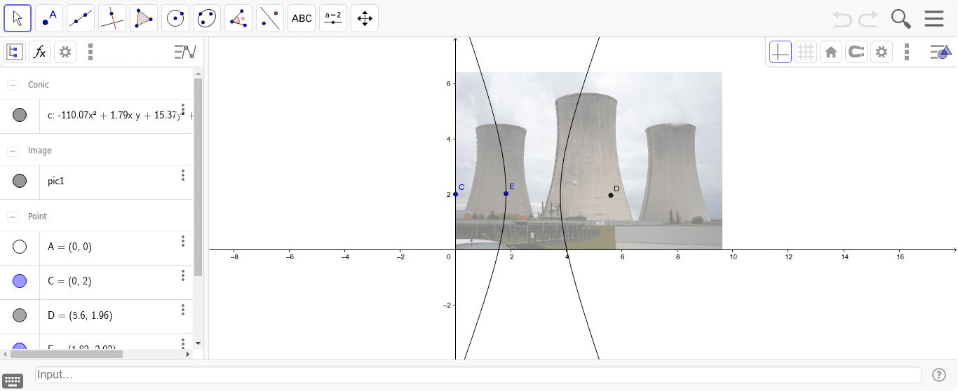Open Graphics view settings gear

[882, 52]
